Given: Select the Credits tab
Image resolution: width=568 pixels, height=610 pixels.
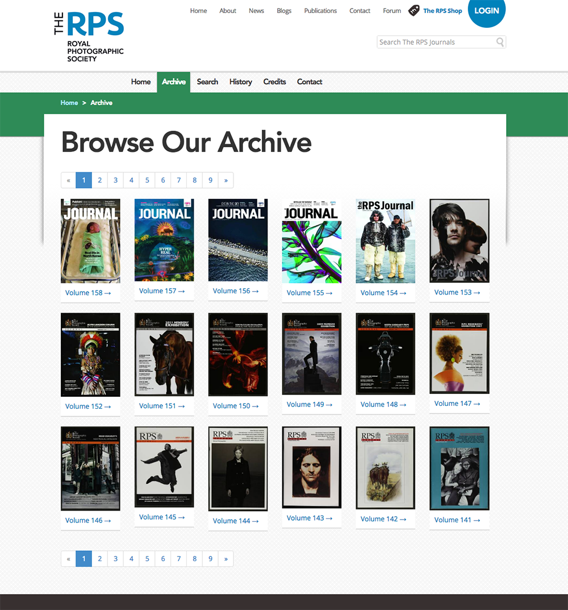Looking at the screenshot, I should [274, 82].
